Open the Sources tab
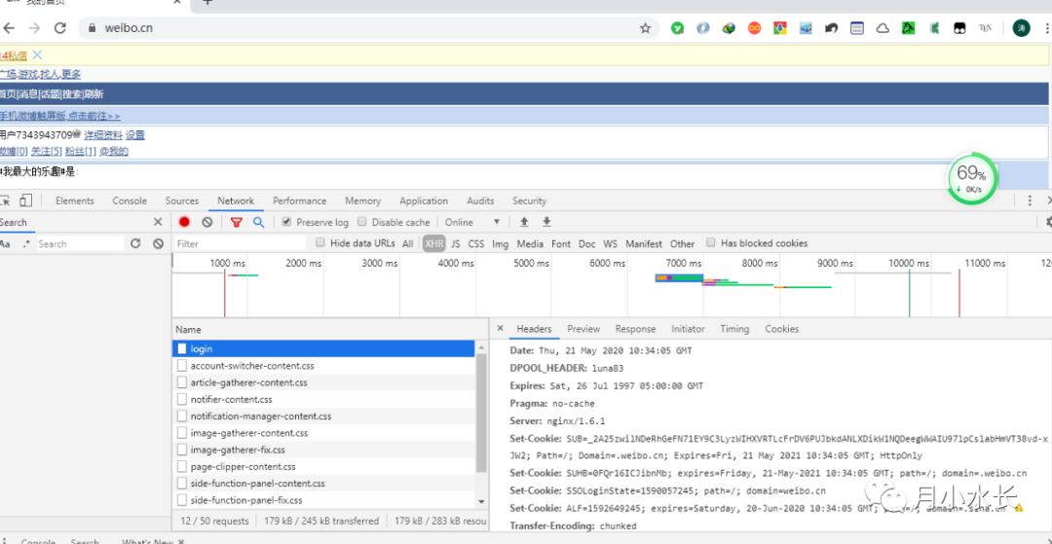This screenshot has height=544, width=1052. pyautogui.click(x=182, y=200)
